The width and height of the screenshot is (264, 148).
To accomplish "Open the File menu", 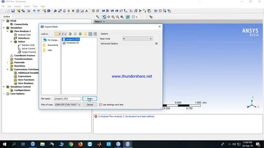I will point(3,7).
